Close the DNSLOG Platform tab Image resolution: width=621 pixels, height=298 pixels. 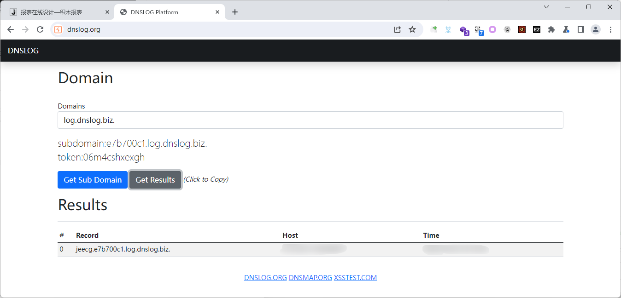point(217,12)
